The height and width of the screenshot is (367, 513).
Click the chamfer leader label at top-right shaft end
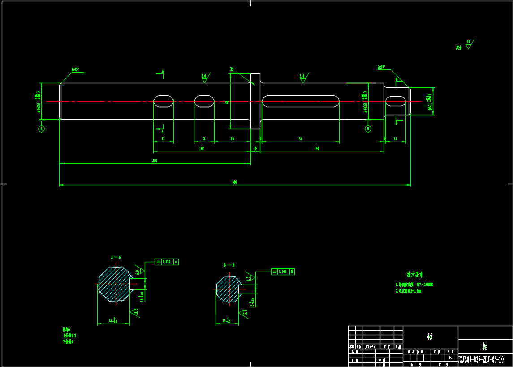pos(381,67)
